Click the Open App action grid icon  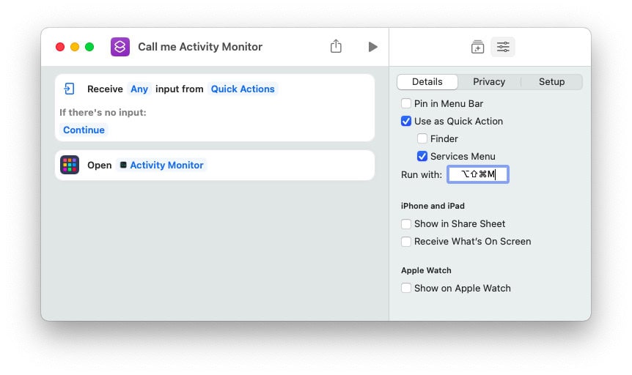coord(70,165)
